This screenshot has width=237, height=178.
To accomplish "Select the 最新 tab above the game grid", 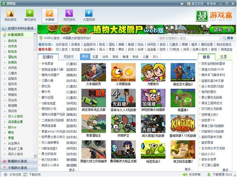I will pos(85,57).
